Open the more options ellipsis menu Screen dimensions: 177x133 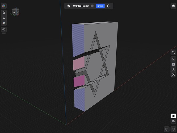click(x=109, y=6)
